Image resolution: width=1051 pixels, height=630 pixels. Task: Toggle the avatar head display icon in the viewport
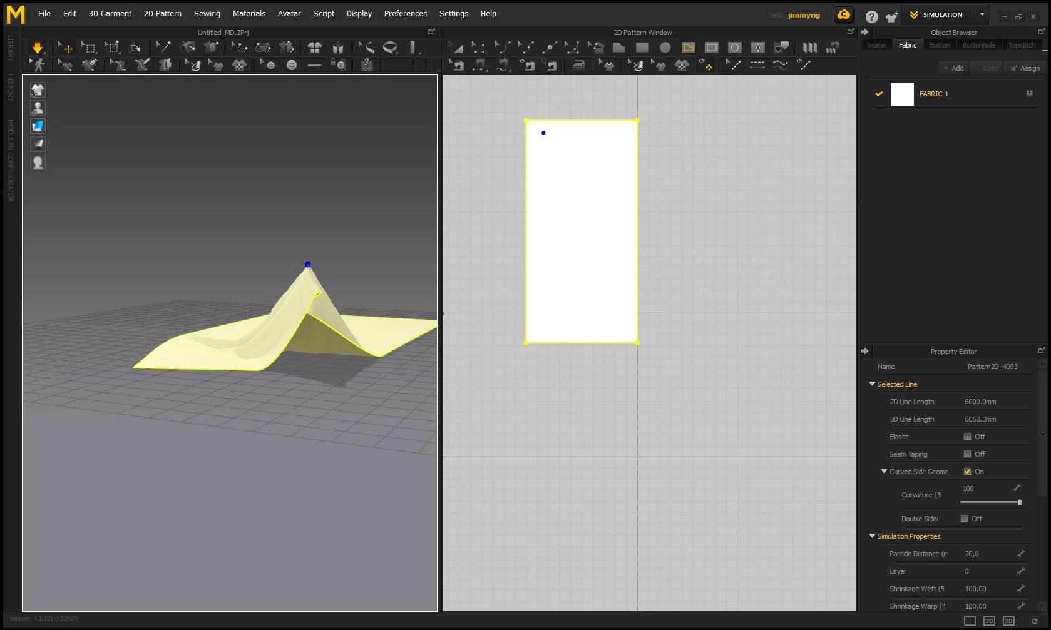point(38,163)
